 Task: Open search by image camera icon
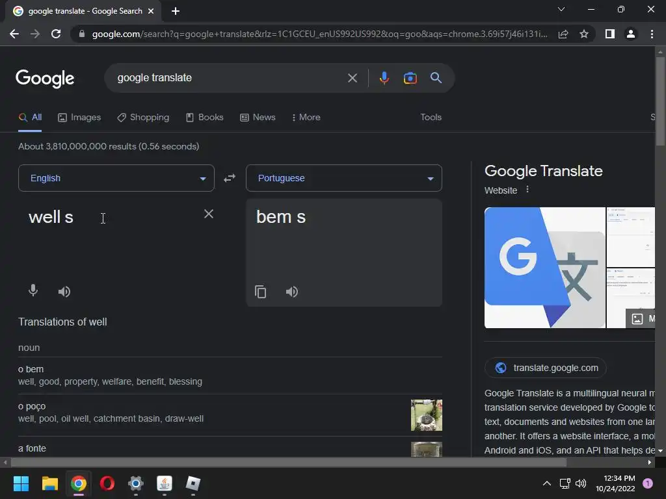tap(410, 78)
